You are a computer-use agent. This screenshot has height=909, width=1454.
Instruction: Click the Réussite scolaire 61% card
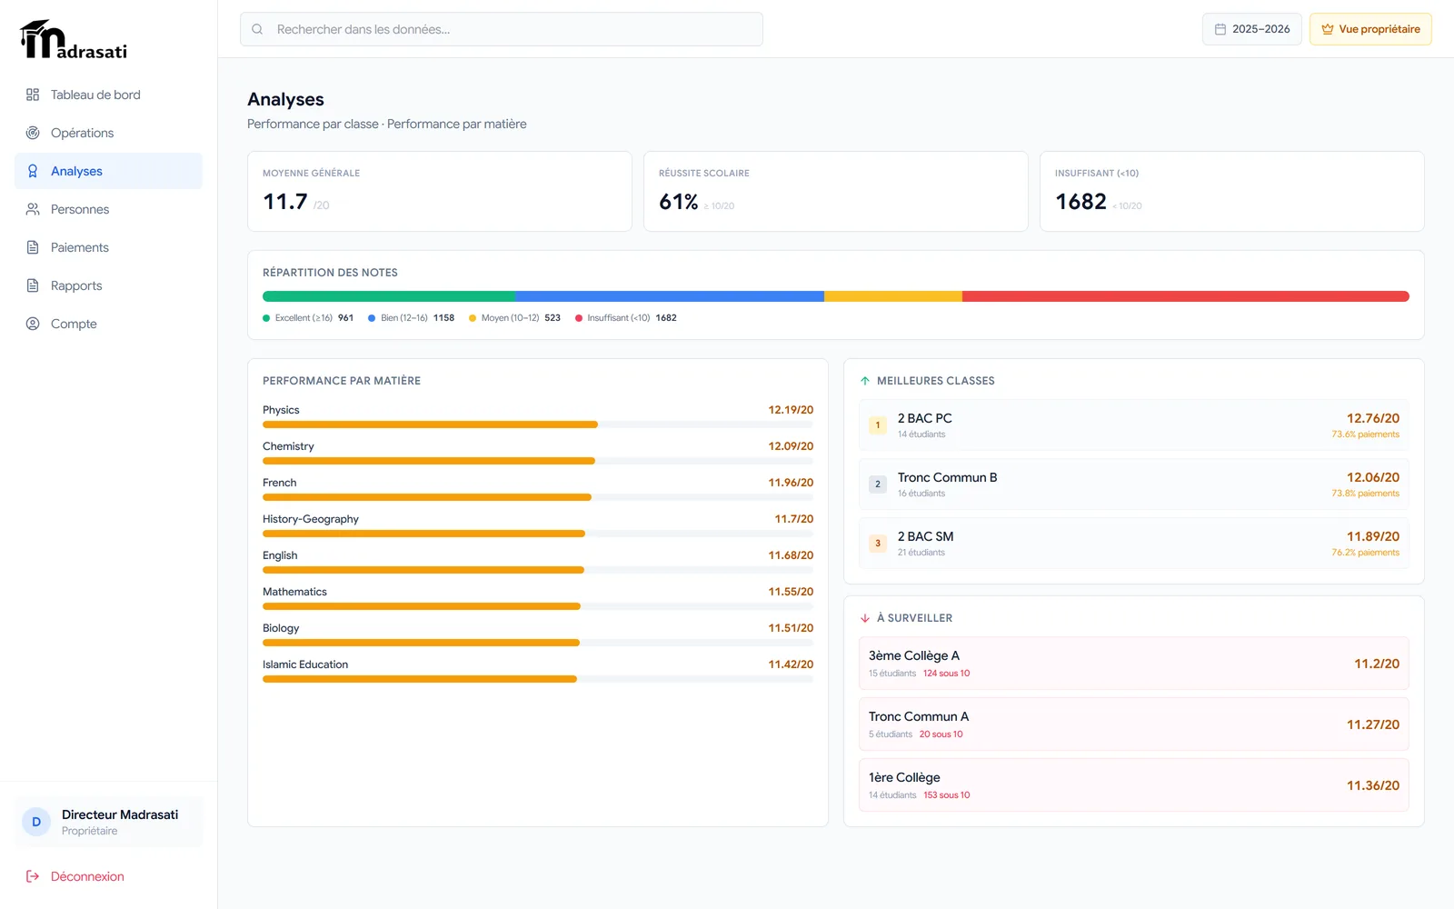(836, 191)
